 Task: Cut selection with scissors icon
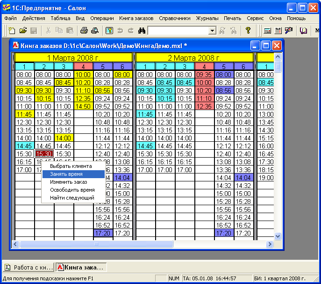(x=48, y=31)
